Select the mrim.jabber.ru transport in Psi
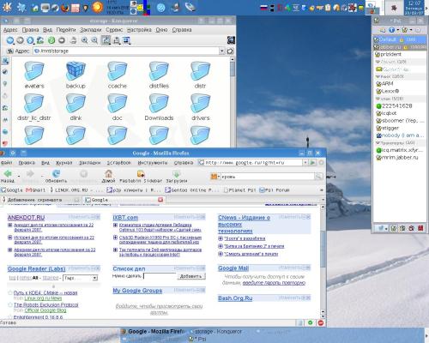429x343 pixels. [x=399, y=157]
